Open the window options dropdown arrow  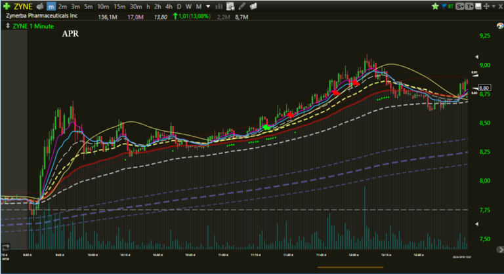pyautogui.click(x=493, y=6)
